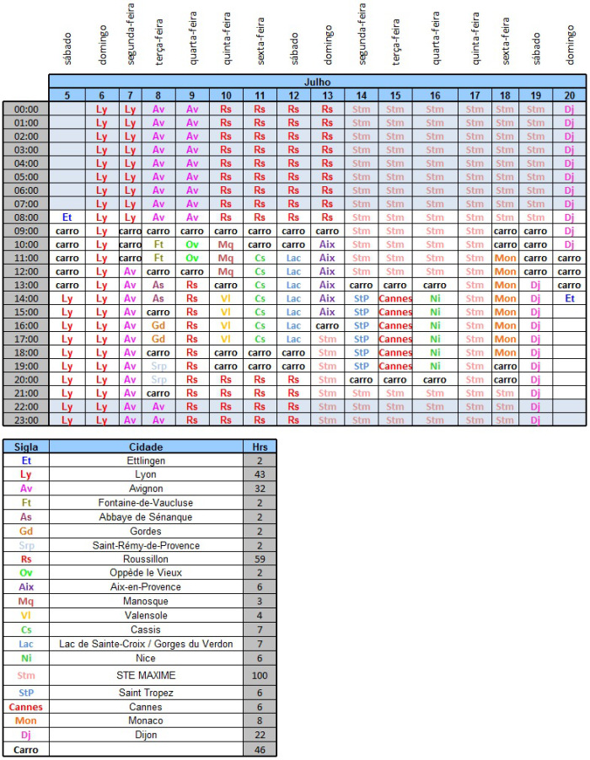Click the 'As' cell at 13:00 on day 8
Screen dimensions: 590x760
(x=158, y=285)
